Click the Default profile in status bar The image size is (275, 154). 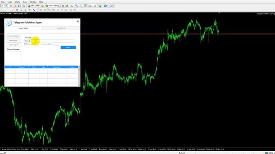tap(182, 153)
